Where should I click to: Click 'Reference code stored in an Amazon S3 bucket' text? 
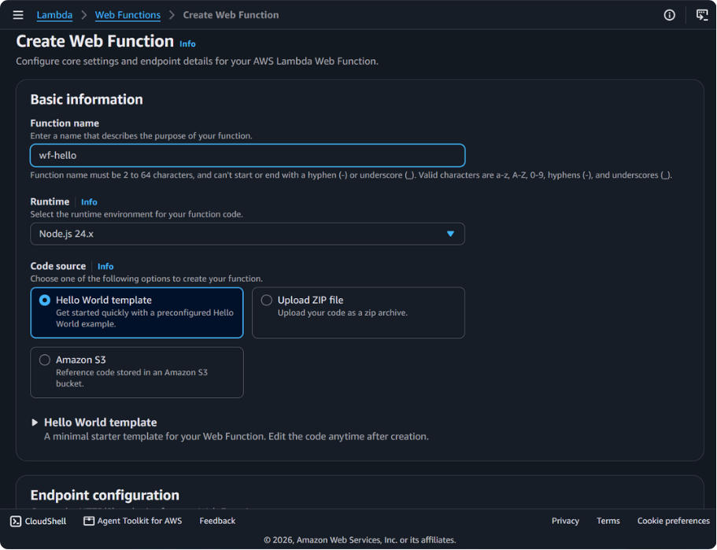click(131, 378)
